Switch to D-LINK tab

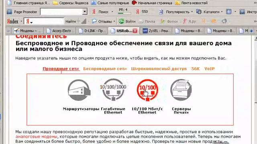(x=92, y=30)
